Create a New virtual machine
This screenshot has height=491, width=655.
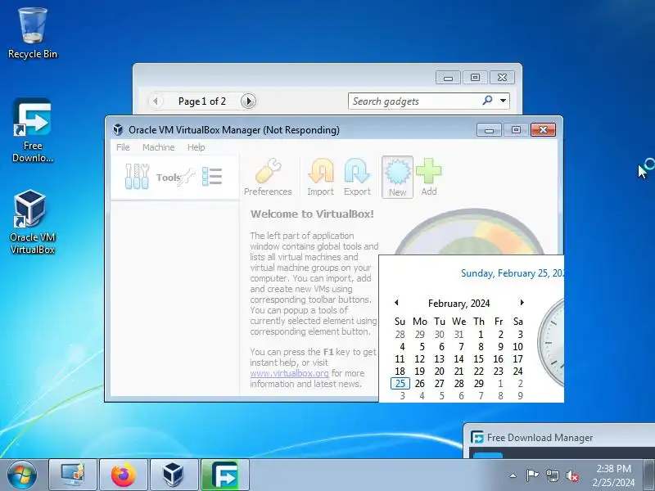[x=397, y=177]
